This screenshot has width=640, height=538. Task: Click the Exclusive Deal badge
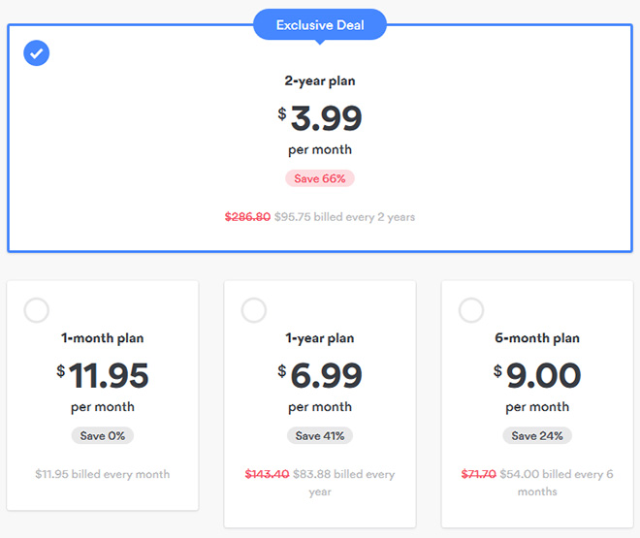320,25
